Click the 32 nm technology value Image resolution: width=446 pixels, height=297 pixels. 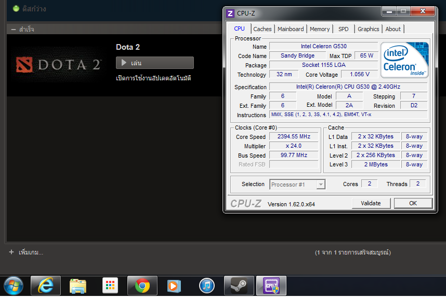[x=284, y=74]
